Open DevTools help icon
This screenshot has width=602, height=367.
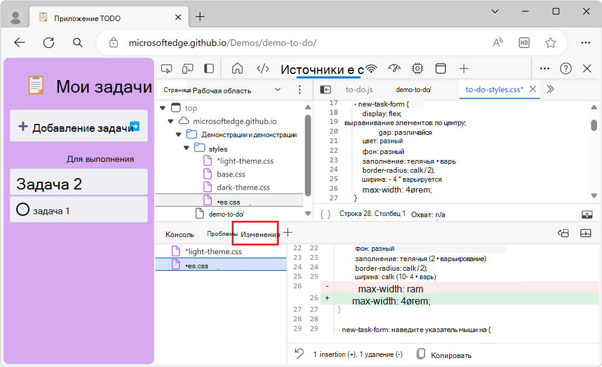pos(566,69)
